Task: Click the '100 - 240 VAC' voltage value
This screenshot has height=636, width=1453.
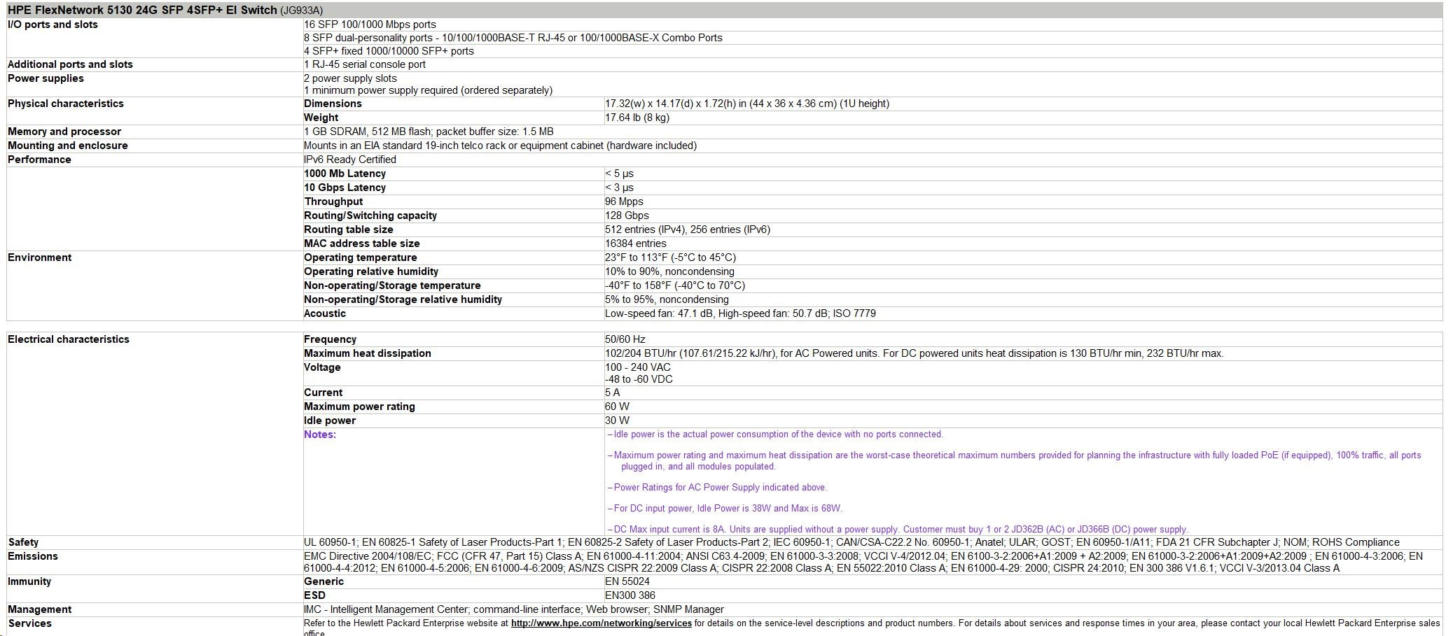Action: click(x=637, y=367)
